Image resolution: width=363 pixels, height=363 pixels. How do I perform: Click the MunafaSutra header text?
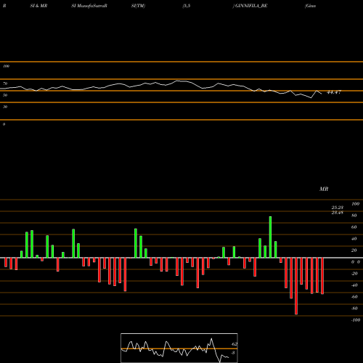point(91,6)
